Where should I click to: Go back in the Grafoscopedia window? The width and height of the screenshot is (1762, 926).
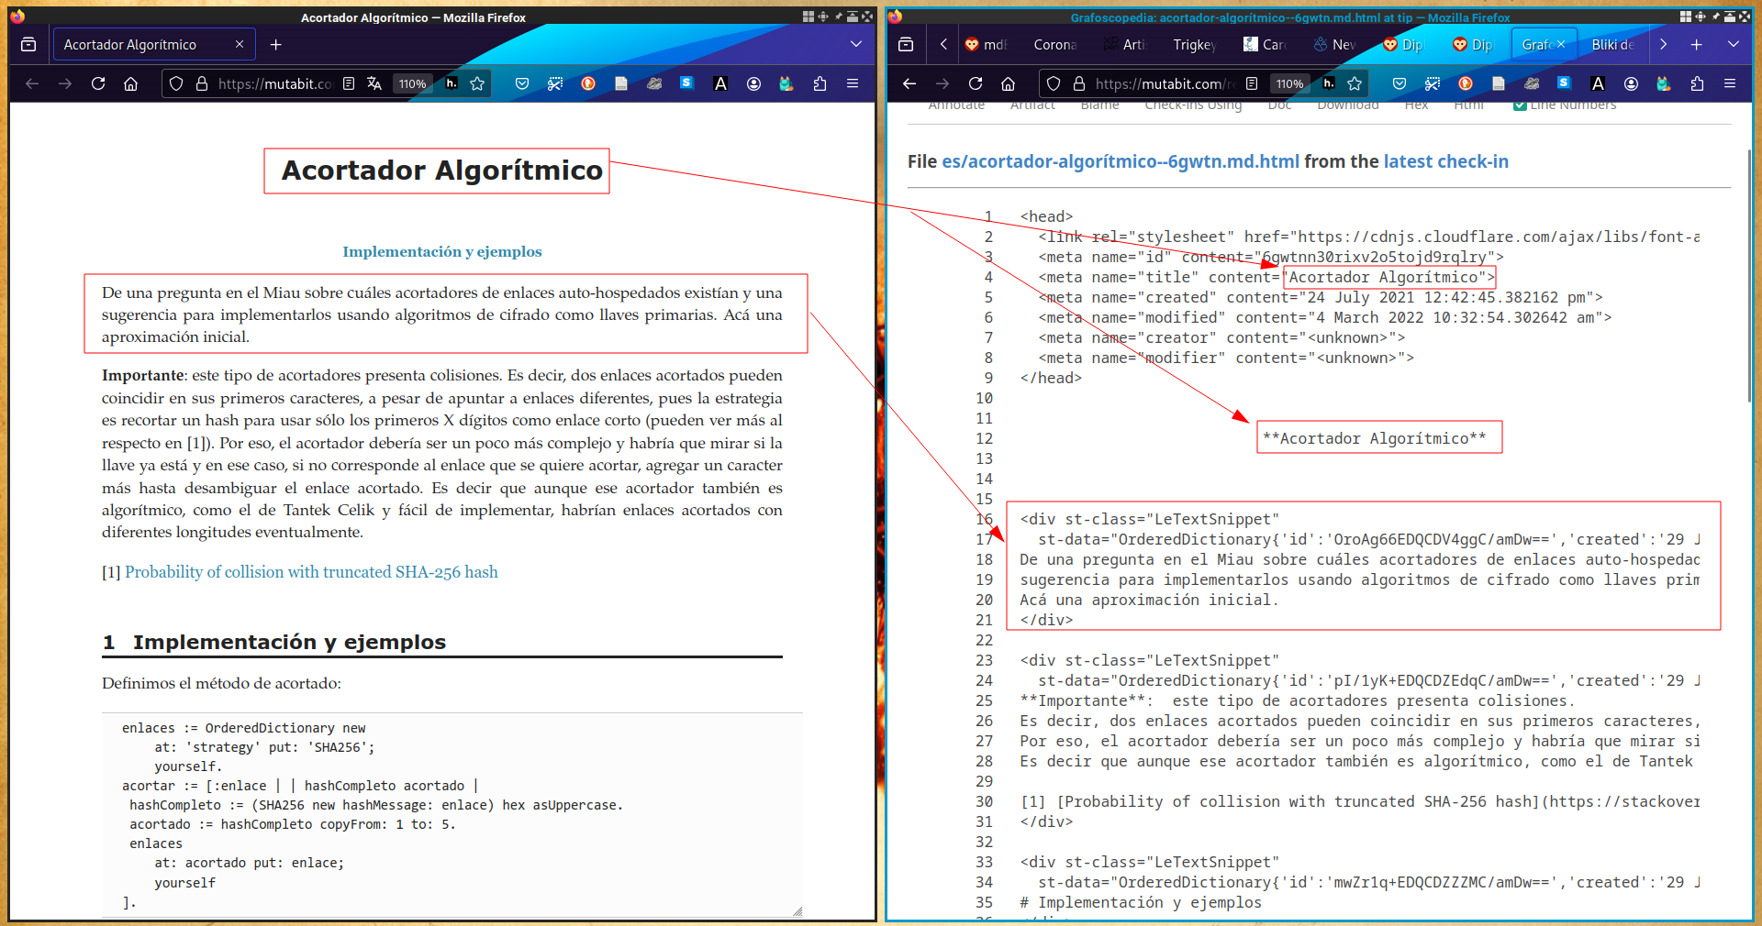pyautogui.click(x=909, y=83)
